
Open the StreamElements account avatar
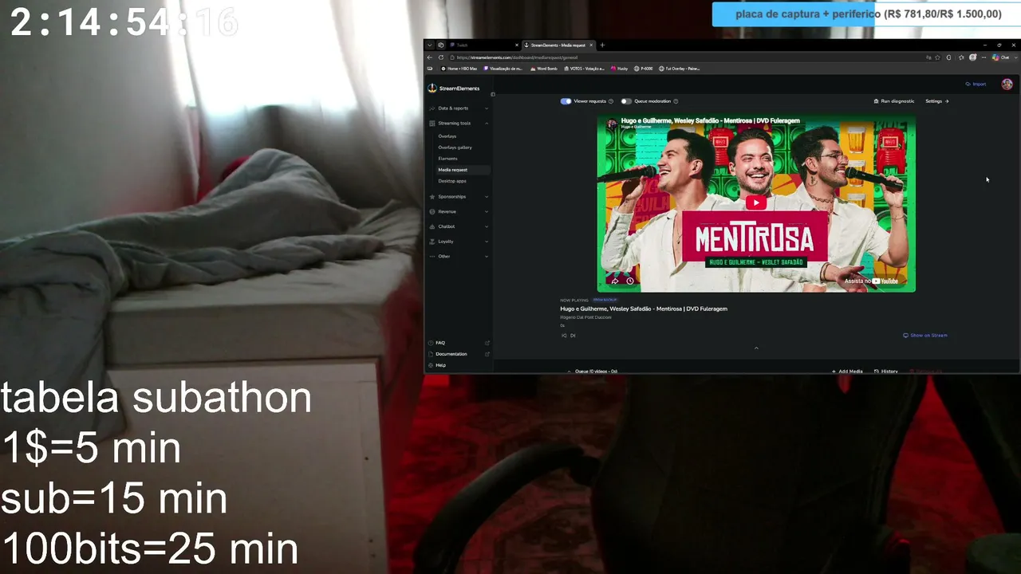(1007, 85)
